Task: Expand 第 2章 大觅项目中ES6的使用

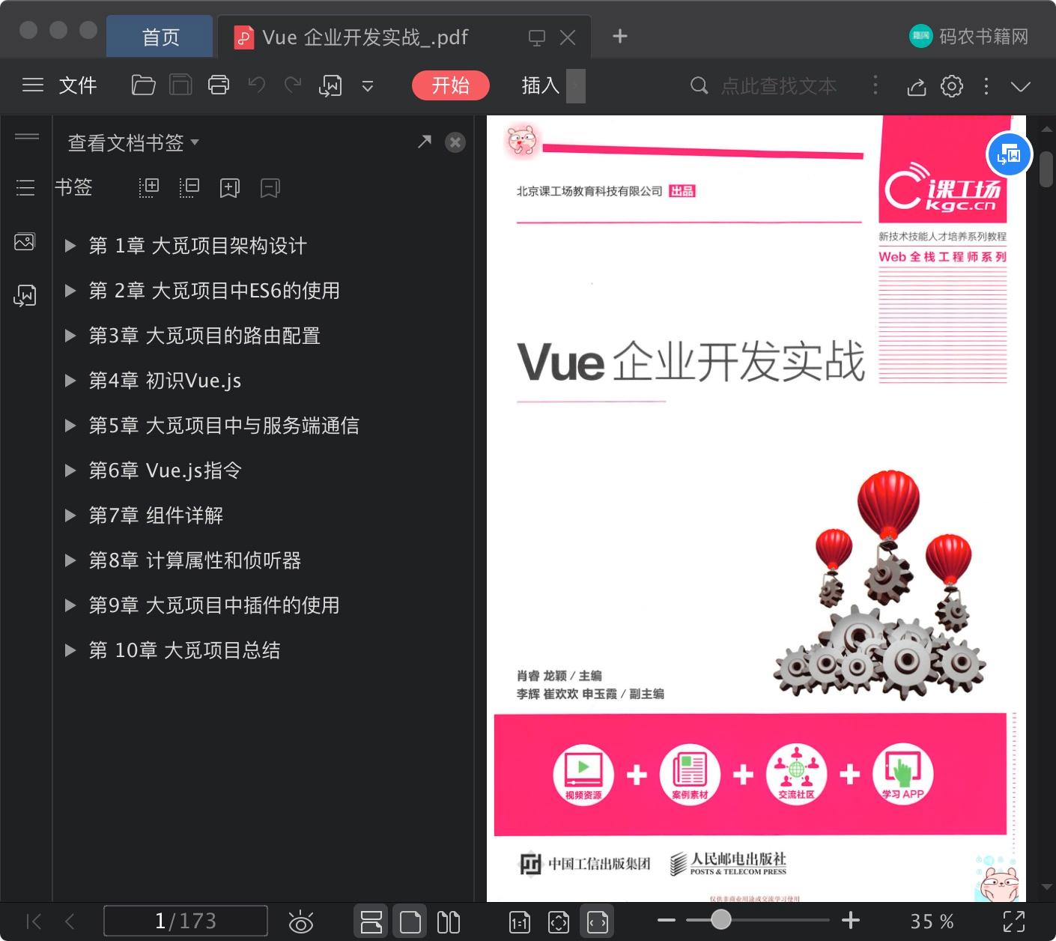Action: coord(70,291)
